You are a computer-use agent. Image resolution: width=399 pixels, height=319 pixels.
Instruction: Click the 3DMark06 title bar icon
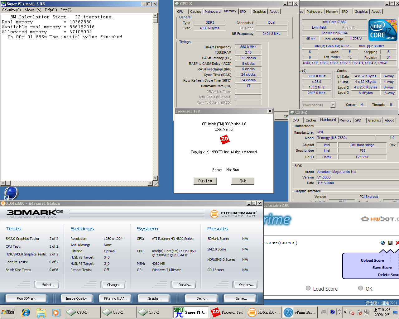click(x=3, y=203)
